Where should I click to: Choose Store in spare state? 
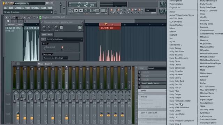coord(152,112)
